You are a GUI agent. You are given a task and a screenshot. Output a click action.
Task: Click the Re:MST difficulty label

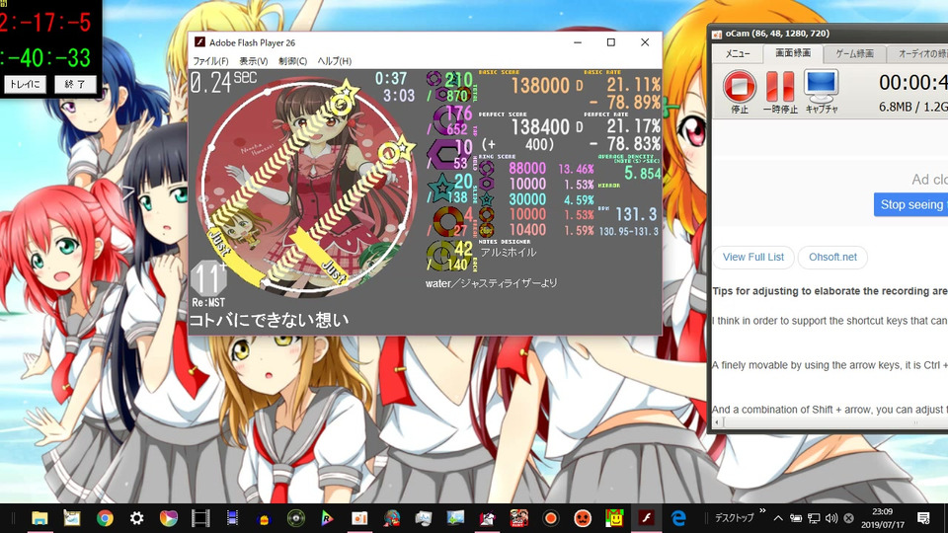click(208, 302)
